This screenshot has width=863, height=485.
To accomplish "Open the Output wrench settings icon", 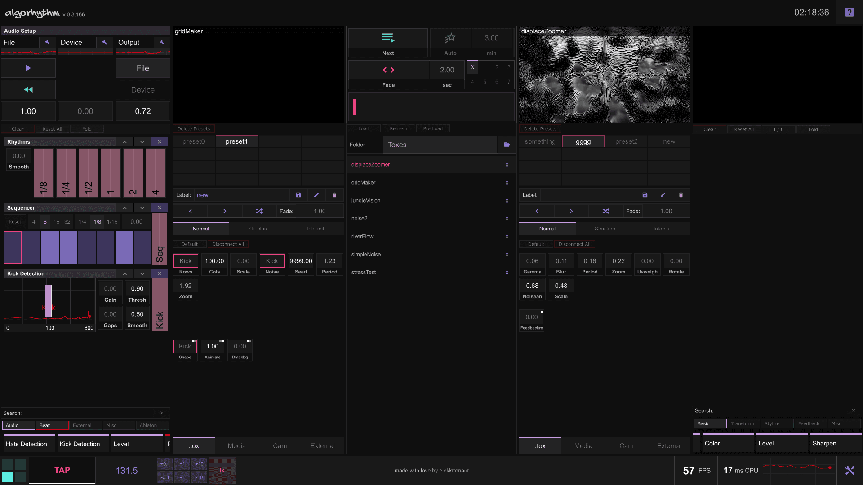I will [162, 42].
